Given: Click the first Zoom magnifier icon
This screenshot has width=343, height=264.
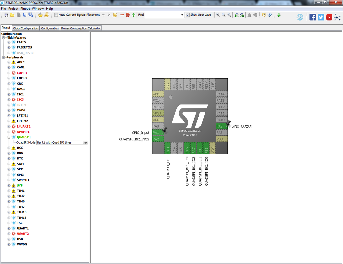Looking at the screenshot, I should click(x=218, y=15).
